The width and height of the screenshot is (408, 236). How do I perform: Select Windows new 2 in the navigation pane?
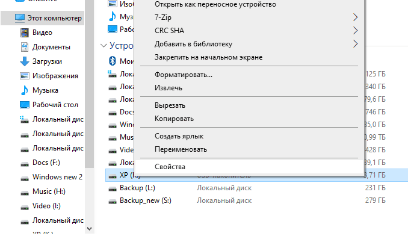(57, 177)
